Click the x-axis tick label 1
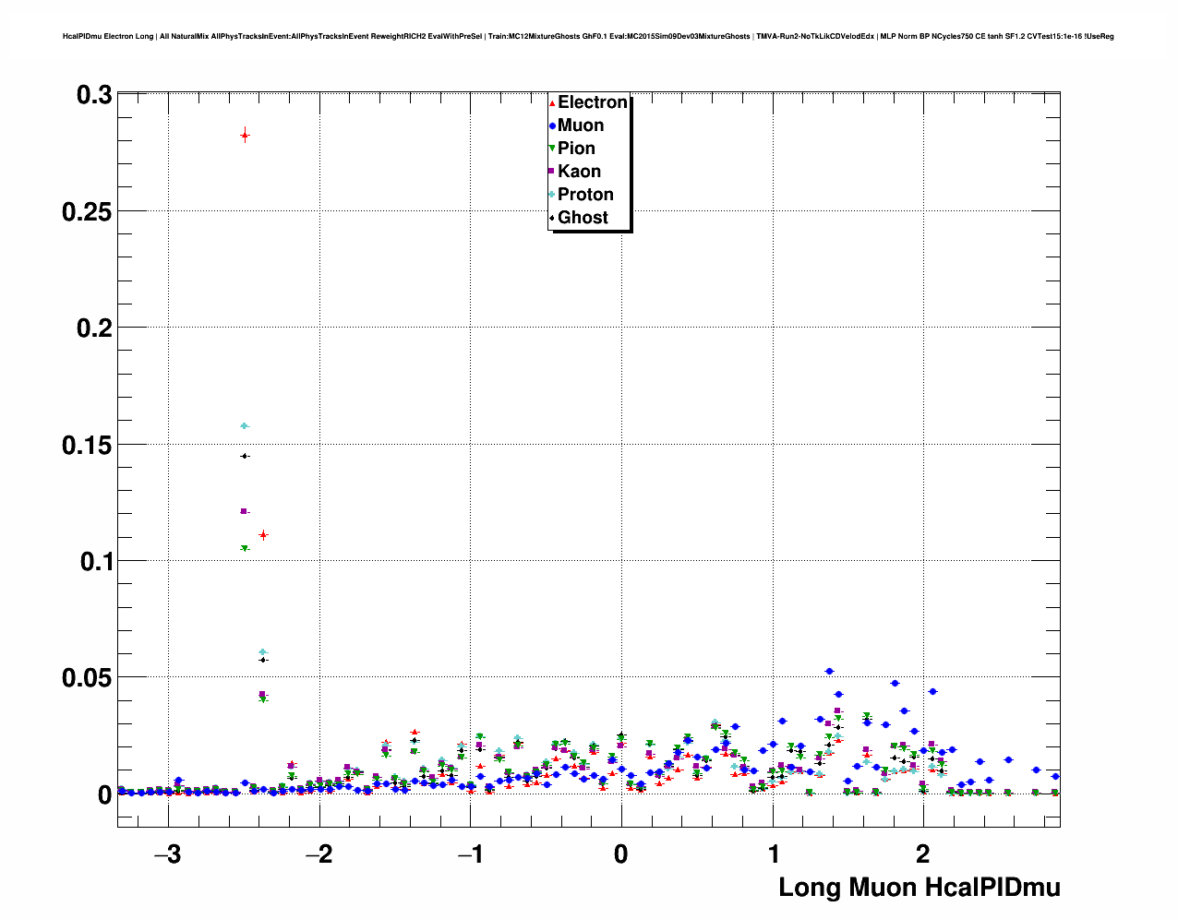 pos(774,854)
